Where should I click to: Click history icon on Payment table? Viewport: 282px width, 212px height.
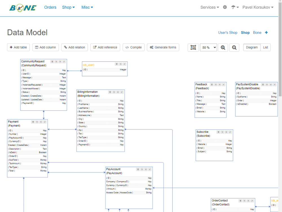coord(37,122)
